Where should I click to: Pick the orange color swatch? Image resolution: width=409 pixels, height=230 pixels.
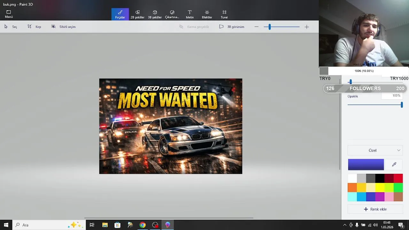tap(352, 188)
